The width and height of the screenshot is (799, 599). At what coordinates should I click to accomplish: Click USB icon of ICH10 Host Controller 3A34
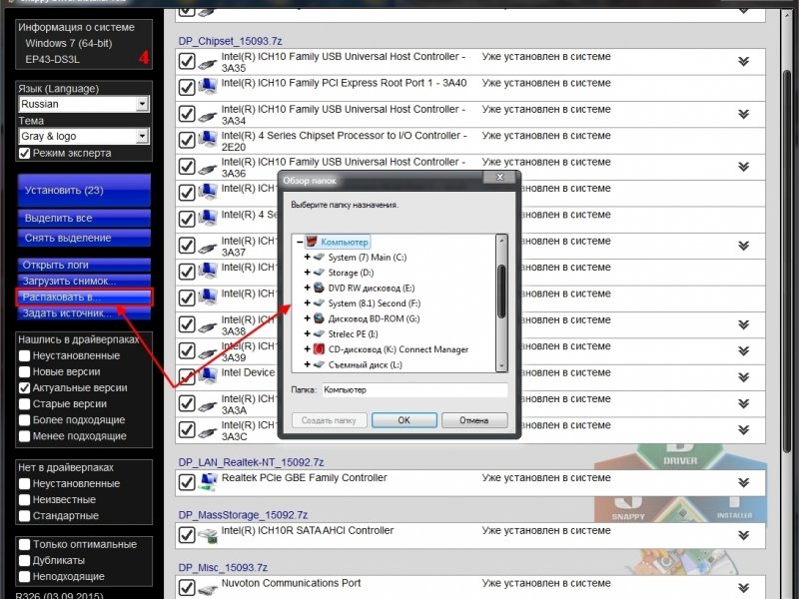208,116
